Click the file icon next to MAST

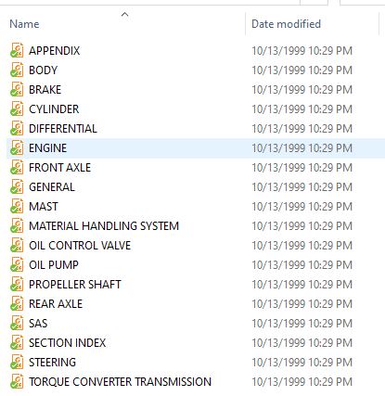tap(17, 206)
